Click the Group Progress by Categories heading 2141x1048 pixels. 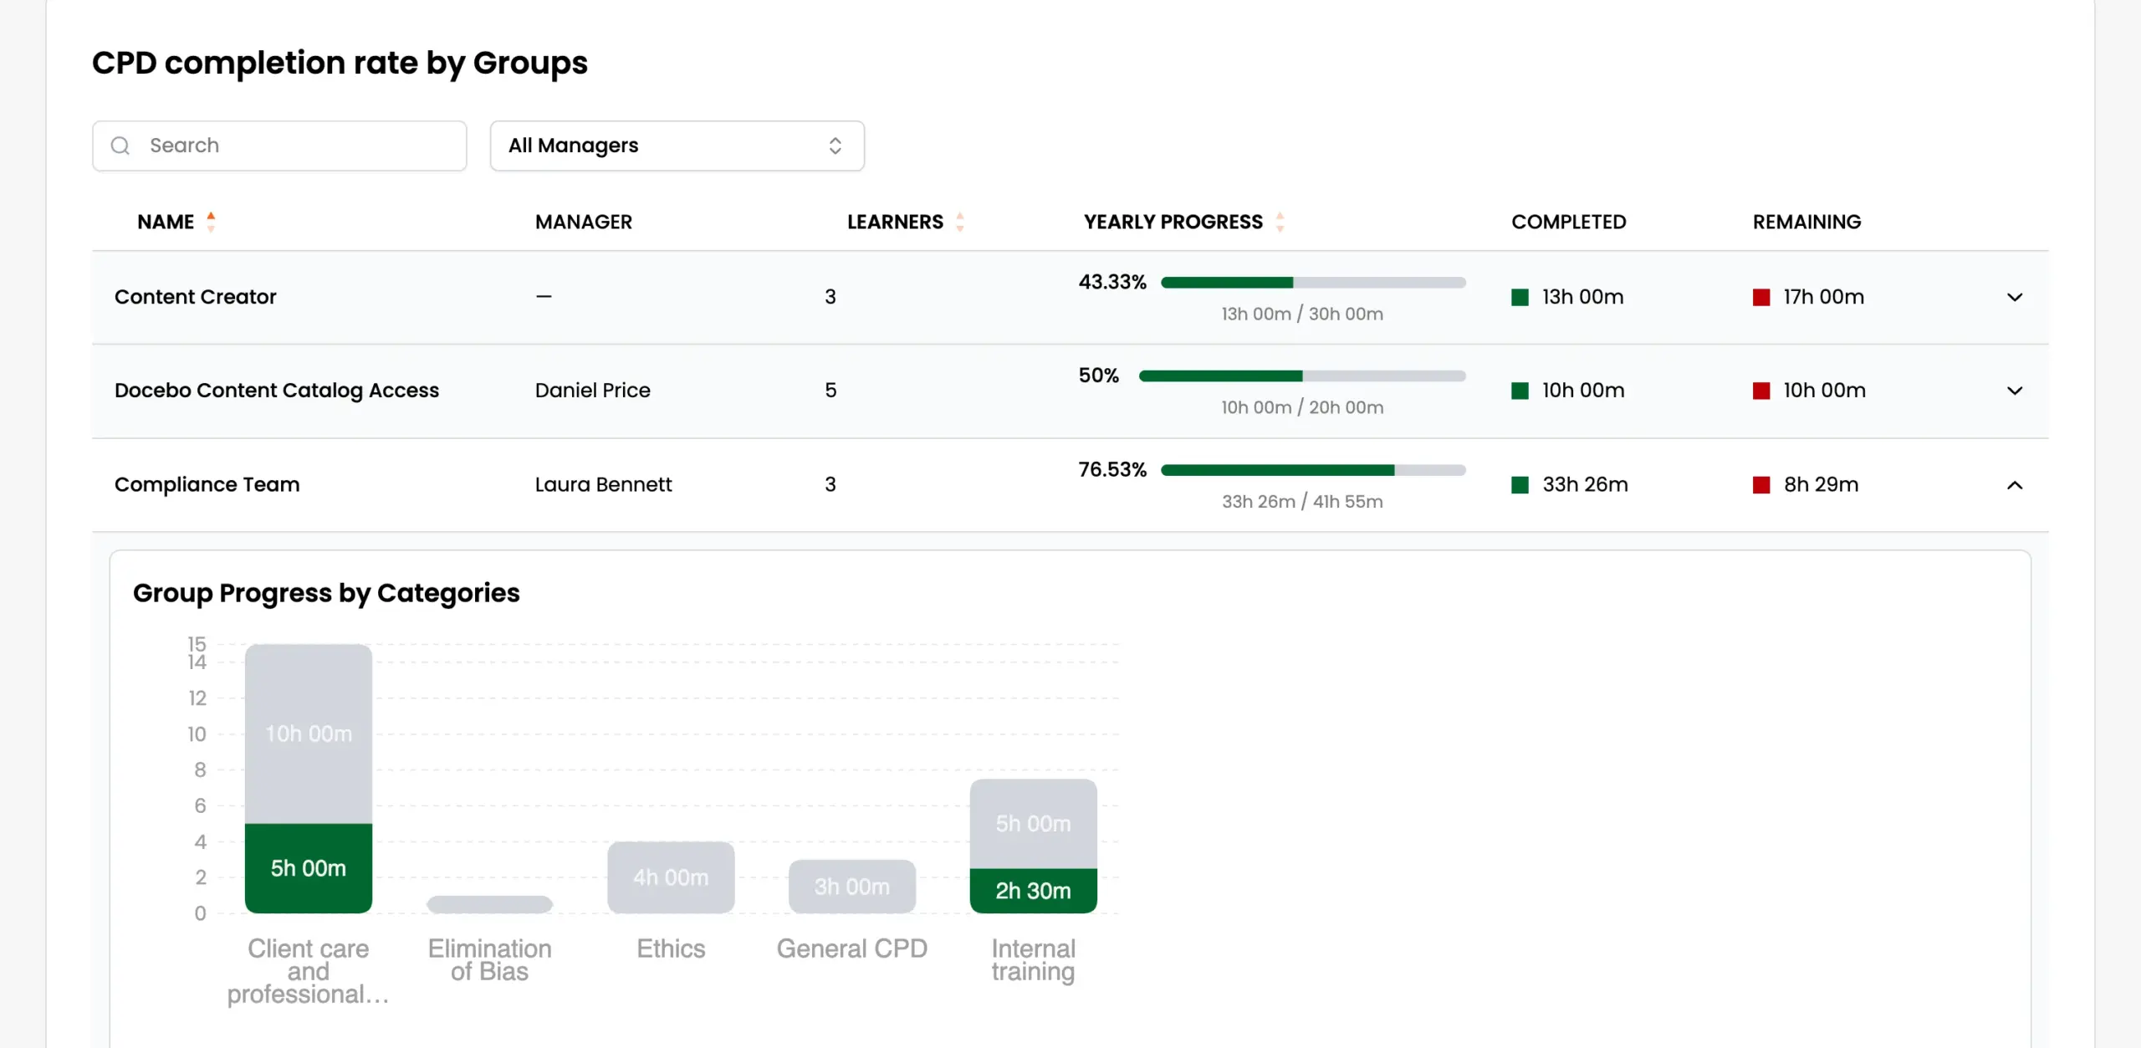(x=326, y=593)
